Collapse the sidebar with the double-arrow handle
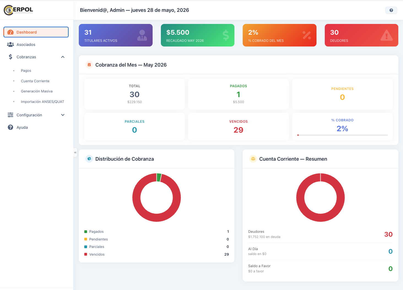 (x=75, y=152)
